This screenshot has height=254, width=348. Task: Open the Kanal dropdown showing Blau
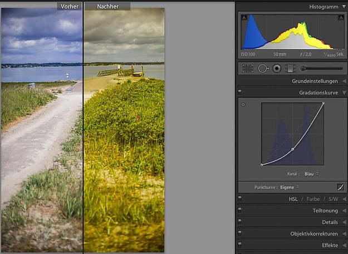pos(311,173)
